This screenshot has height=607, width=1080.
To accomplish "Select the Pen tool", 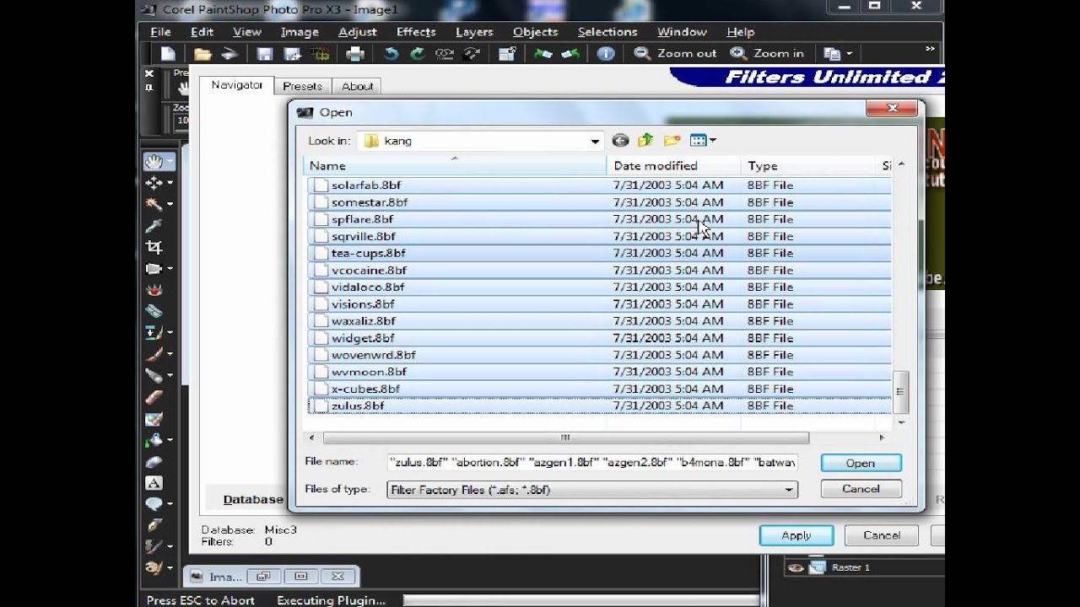I will (154, 525).
